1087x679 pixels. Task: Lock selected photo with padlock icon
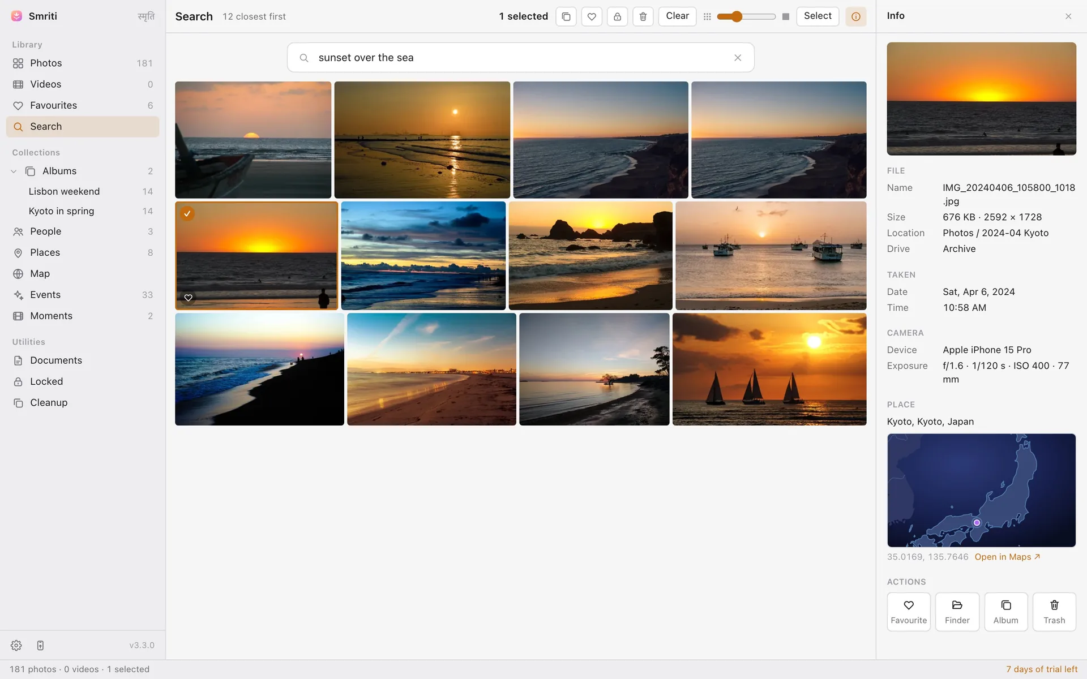(x=617, y=16)
